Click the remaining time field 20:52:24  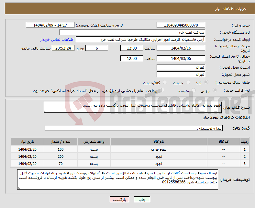pyautogui.click(x=63, y=48)
